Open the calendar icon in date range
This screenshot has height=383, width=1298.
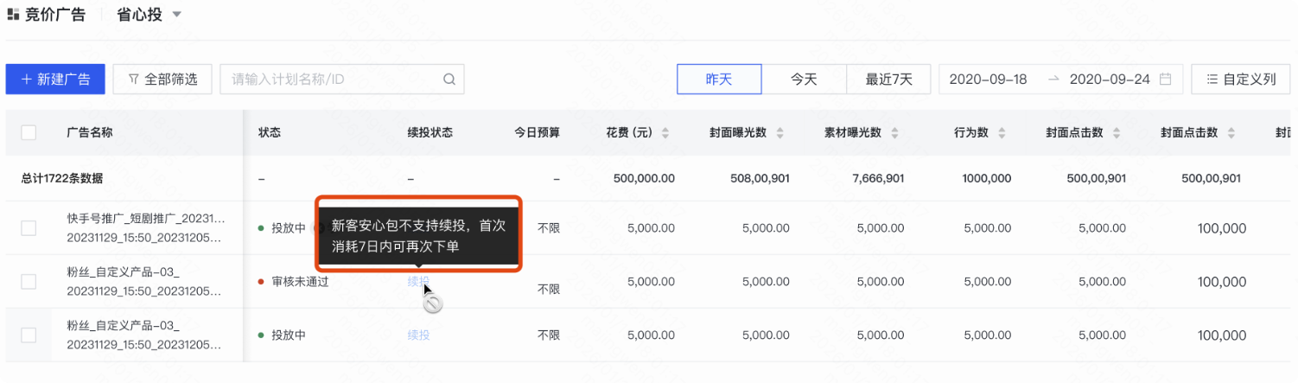(1165, 79)
